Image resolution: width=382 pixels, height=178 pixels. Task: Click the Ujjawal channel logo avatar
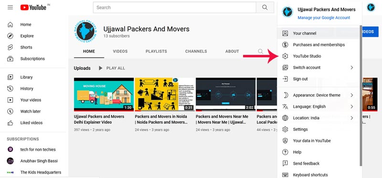pyautogui.click(x=85, y=31)
